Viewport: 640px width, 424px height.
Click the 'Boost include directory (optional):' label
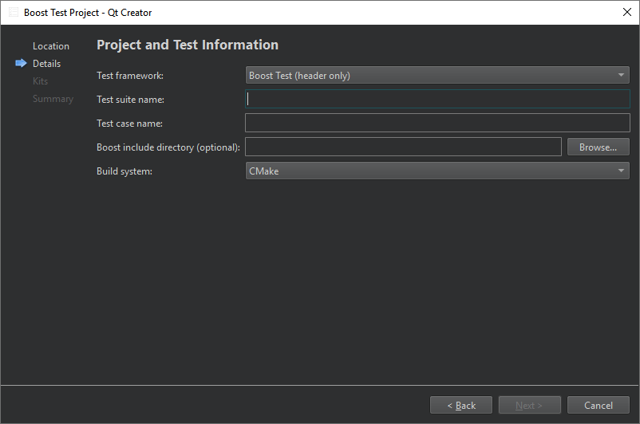pyautogui.click(x=168, y=147)
